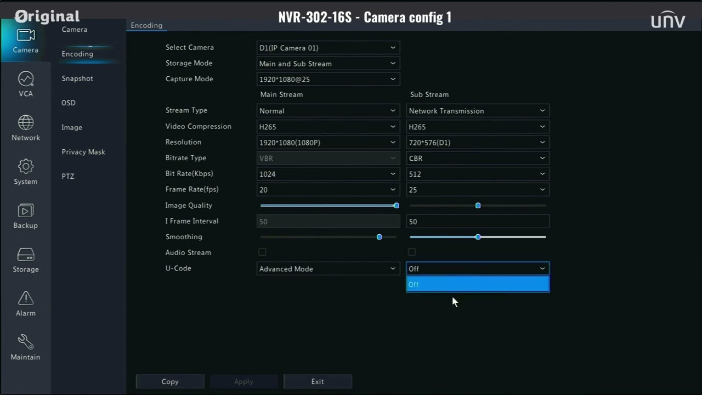Image resolution: width=702 pixels, height=395 pixels.
Task: Click Main Stream Smoothing slider handle
Action: [379, 237]
